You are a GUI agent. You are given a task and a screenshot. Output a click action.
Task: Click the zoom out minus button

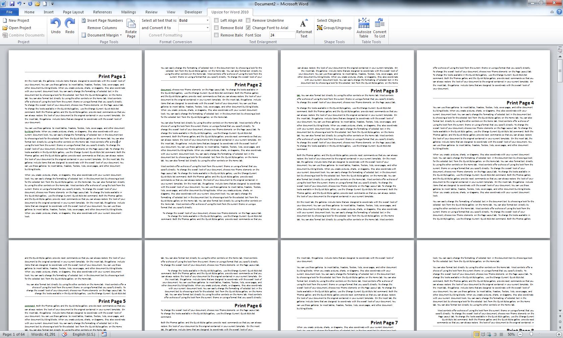click(x=520, y=334)
